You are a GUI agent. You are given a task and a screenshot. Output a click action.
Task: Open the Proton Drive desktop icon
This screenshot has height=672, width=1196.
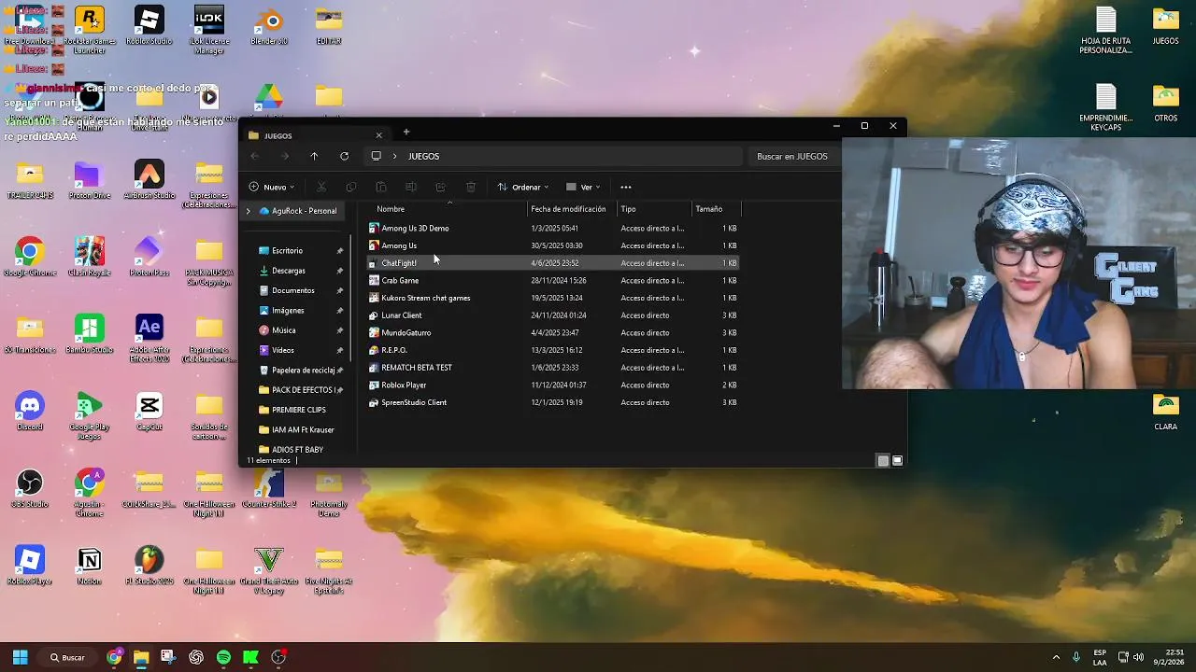tap(89, 181)
